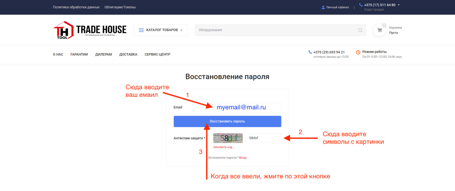Select the СЕРВИС-ЦЕНТР menu item
The width and height of the screenshot is (455, 191).
[157, 55]
